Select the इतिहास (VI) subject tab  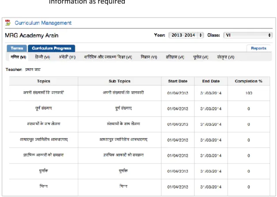pos(175,57)
